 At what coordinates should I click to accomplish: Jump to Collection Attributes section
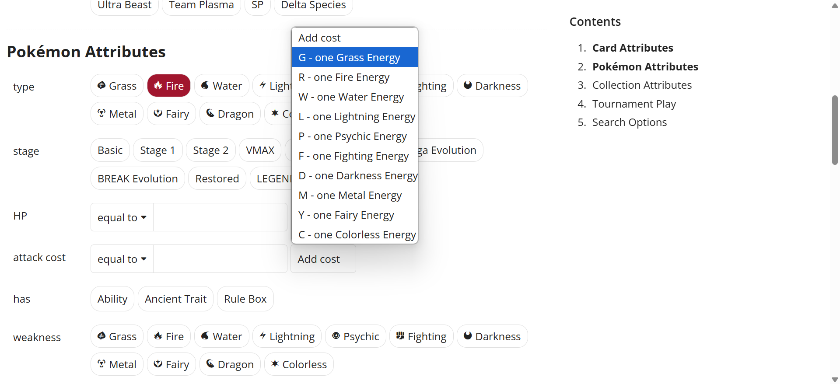click(642, 85)
